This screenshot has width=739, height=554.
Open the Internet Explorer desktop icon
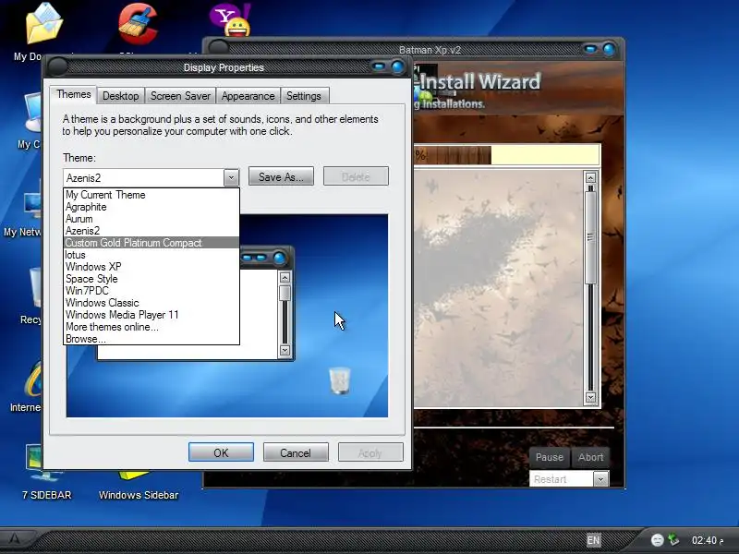click(x=33, y=379)
